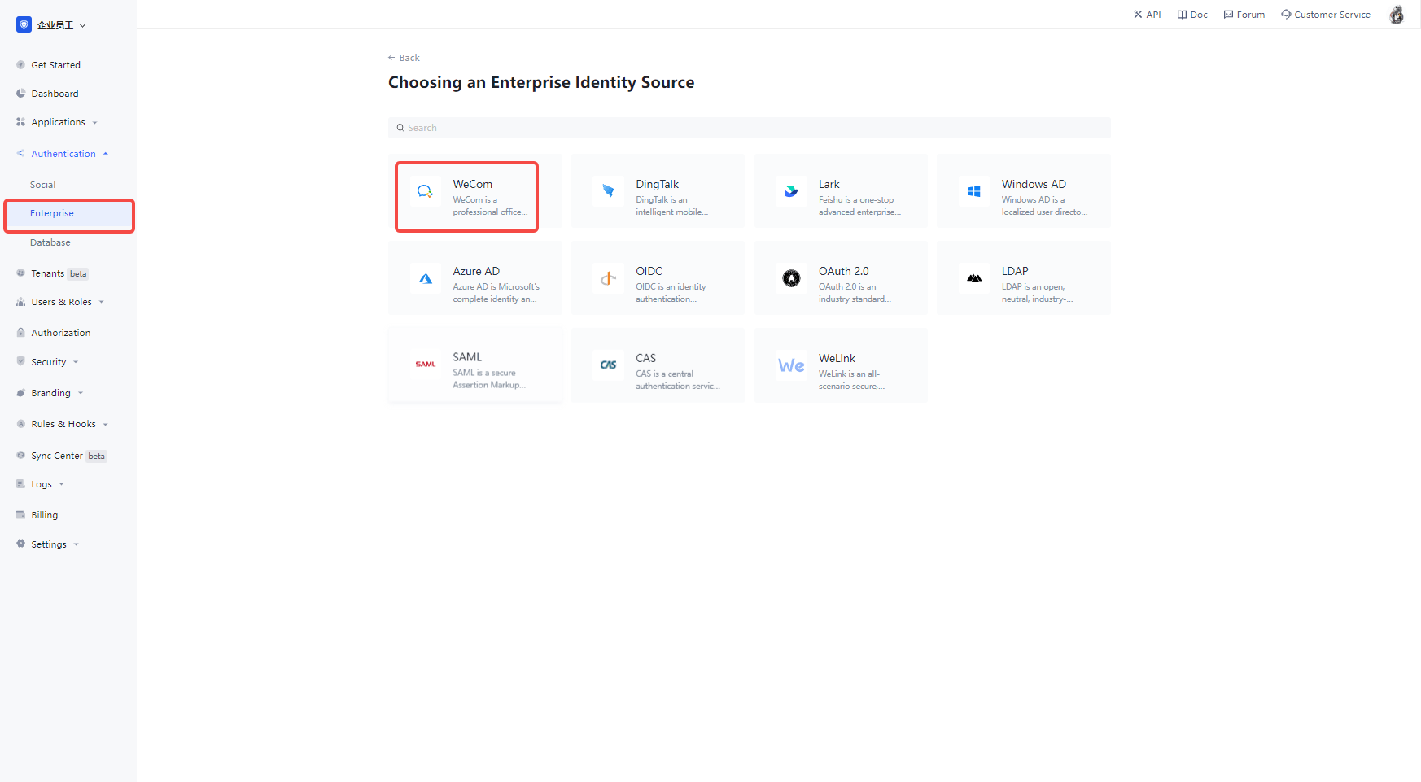This screenshot has height=782, width=1421.
Task: Click the OAuth 2.0 icon
Action: (x=791, y=278)
